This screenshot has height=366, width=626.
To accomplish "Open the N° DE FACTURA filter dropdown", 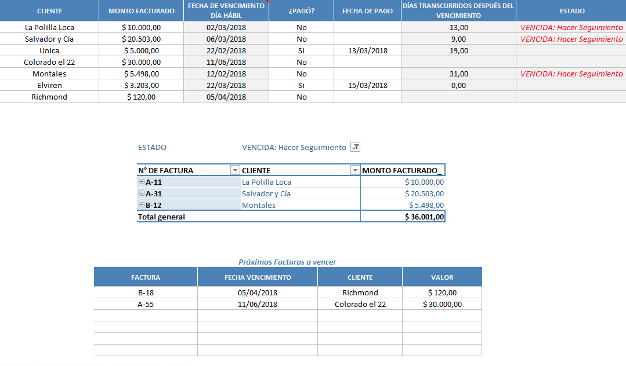I will point(234,170).
